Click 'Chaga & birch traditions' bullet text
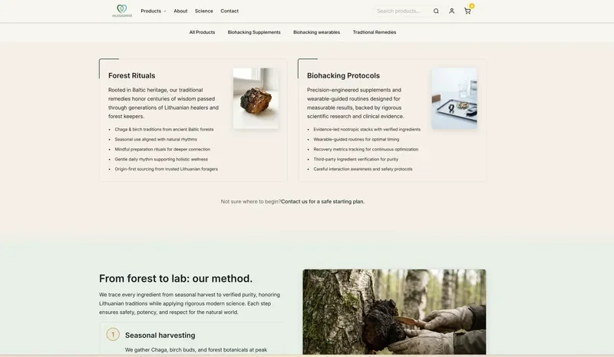This screenshot has height=357, width=614. [164, 129]
